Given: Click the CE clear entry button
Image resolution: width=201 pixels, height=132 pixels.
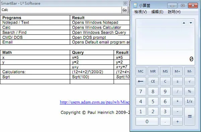Looking at the screenshot, I should pos(153,81).
